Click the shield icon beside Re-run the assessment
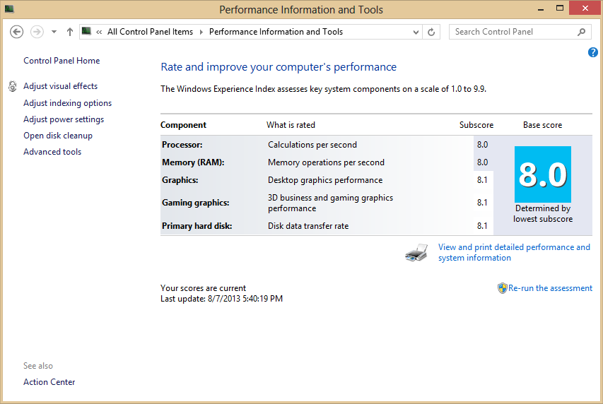This screenshot has height=404, width=603. (502, 288)
